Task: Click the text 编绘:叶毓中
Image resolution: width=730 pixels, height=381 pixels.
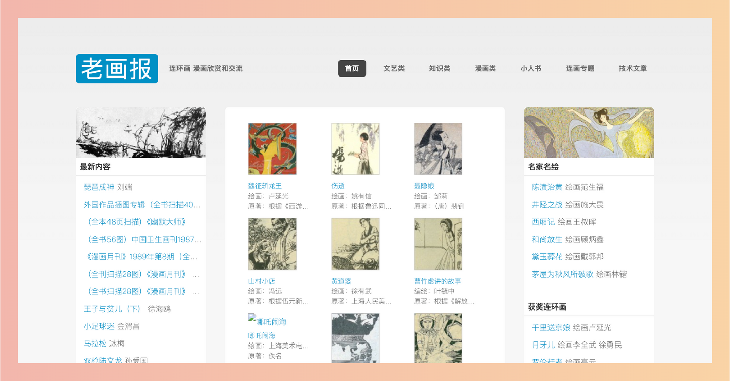Action: (434, 291)
